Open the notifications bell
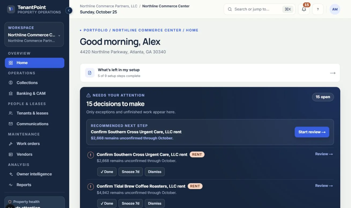Viewport: 351px width, 208px height. 304,9
